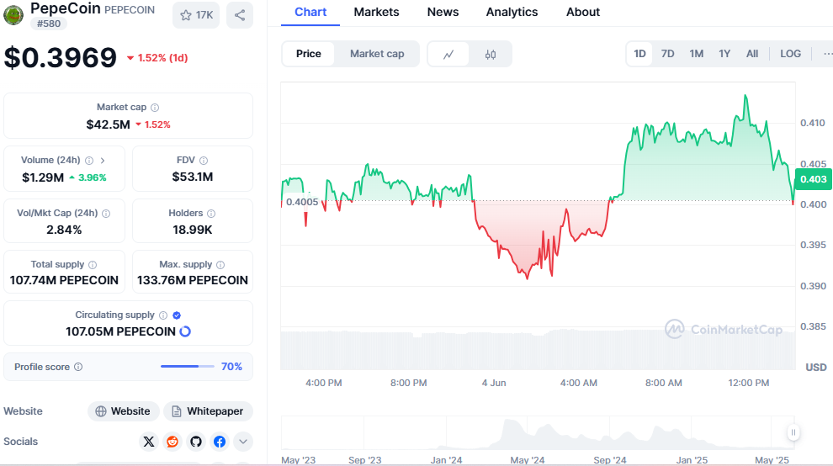Click the $42.5M market cap value
Image resolution: width=833 pixels, height=466 pixels.
[x=109, y=124]
